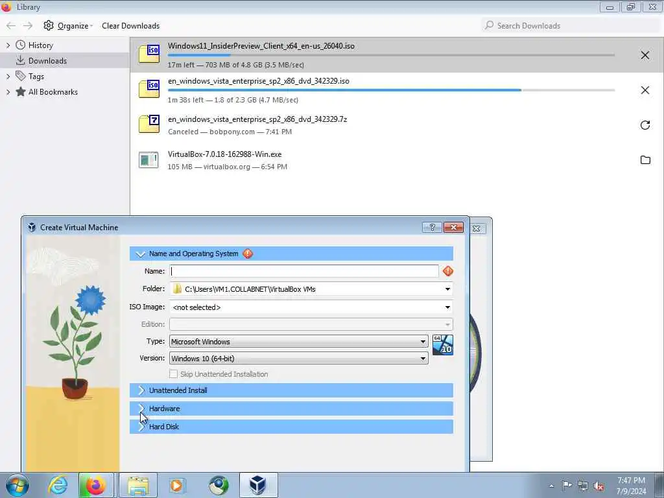664x498 pixels.
Task: Go back with Library back arrow
Action: point(11,26)
